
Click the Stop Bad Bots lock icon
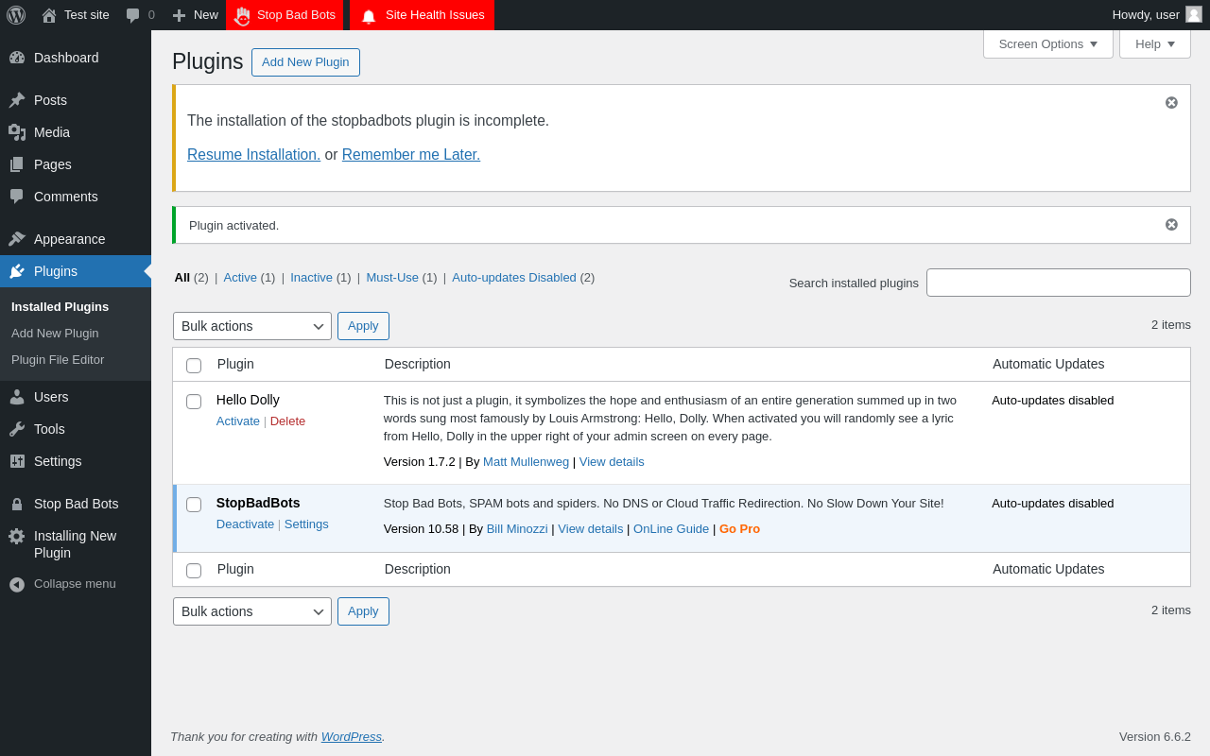pyautogui.click(x=17, y=504)
